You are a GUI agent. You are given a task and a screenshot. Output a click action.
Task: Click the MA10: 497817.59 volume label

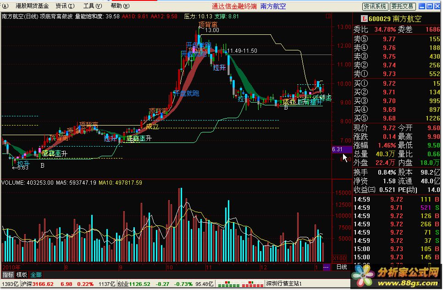click(x=120, y=183)
